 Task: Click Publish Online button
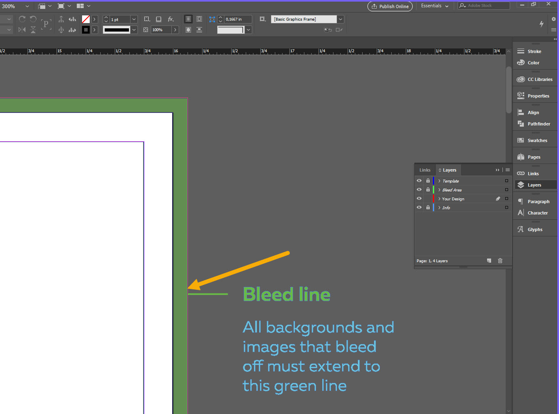(x=390, y=6)
